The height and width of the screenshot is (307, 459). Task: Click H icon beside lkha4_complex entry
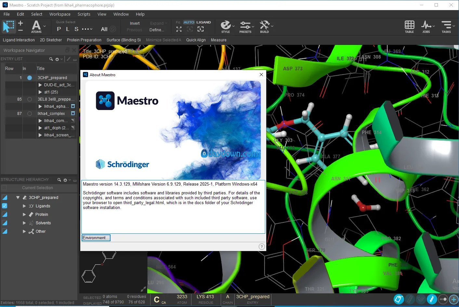[x=73, y=114]
